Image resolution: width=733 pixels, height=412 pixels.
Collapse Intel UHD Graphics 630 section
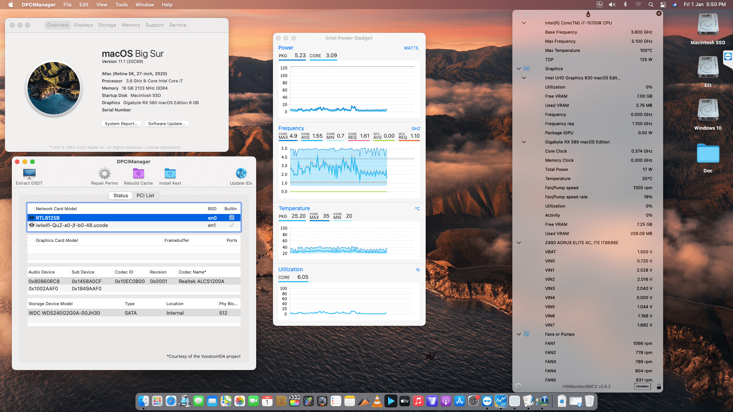point(524,78)
